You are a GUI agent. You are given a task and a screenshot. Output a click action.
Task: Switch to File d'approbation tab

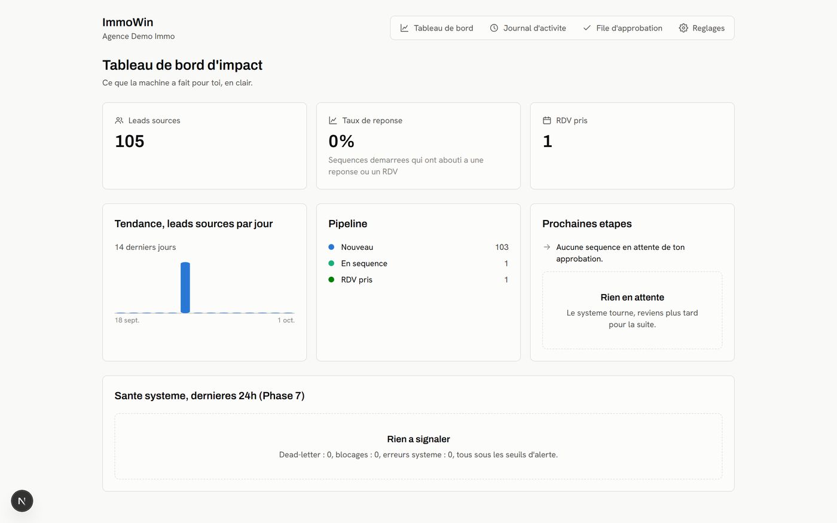click(622, 28)
